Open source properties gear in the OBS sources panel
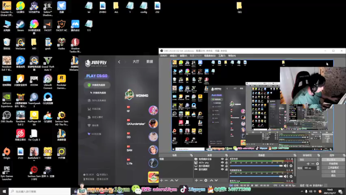 click(x=206, y=180)
